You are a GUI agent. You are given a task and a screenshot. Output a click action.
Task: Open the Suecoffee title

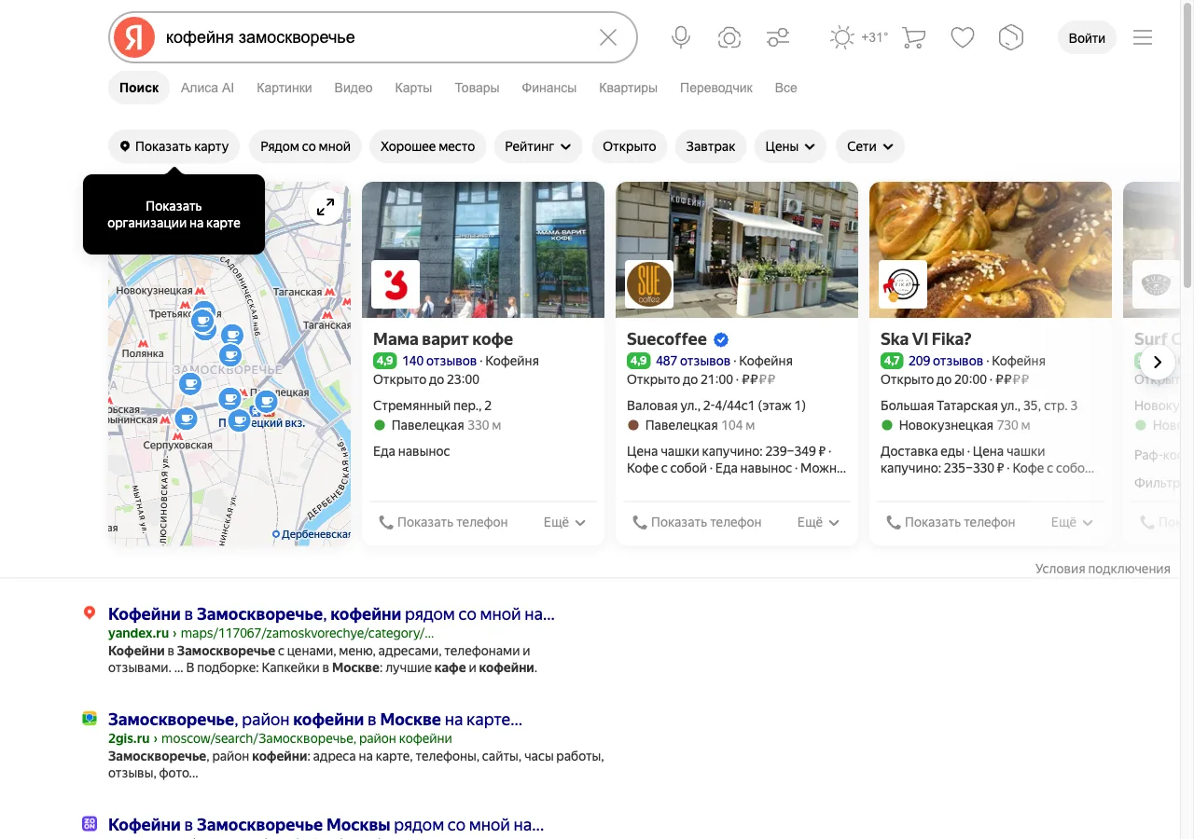[x=667, y=339]
